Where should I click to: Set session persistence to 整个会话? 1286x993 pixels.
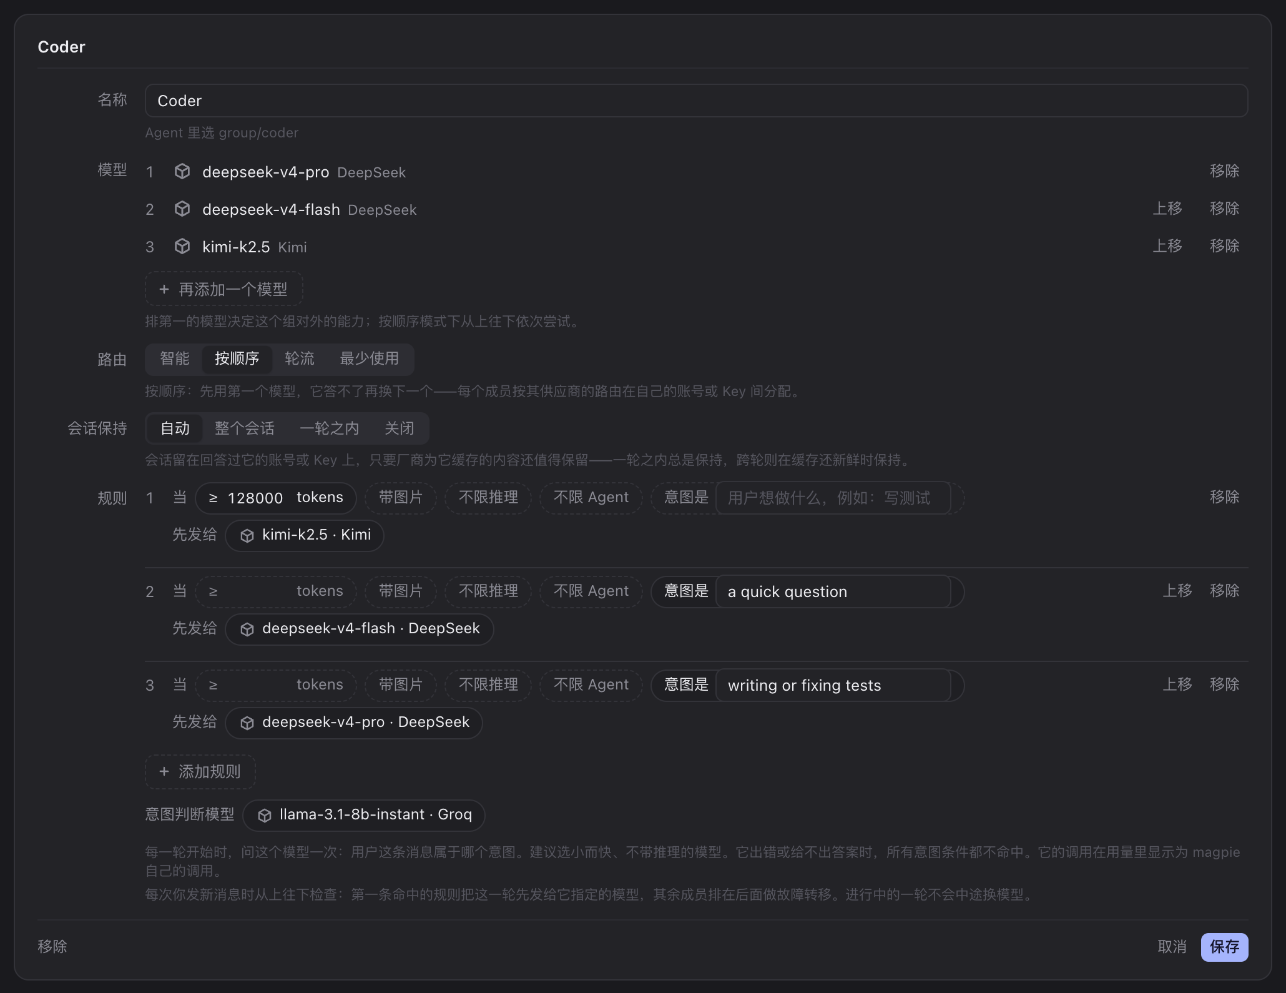tap(245, 428)
